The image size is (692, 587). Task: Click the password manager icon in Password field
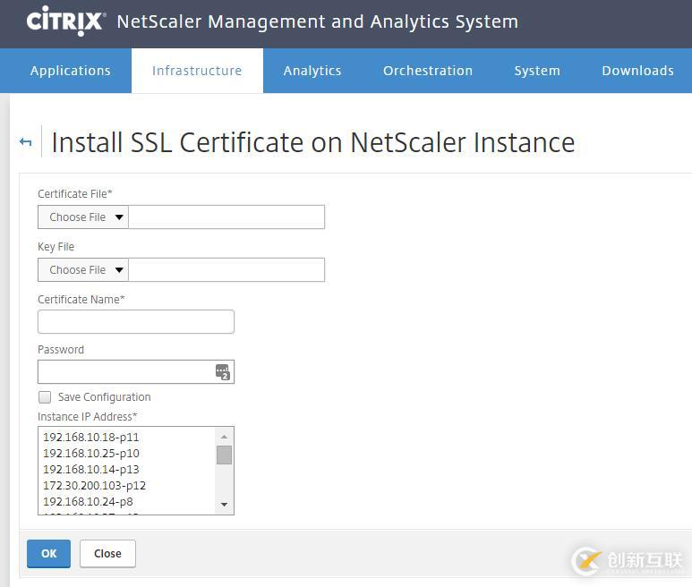(222, 371)
